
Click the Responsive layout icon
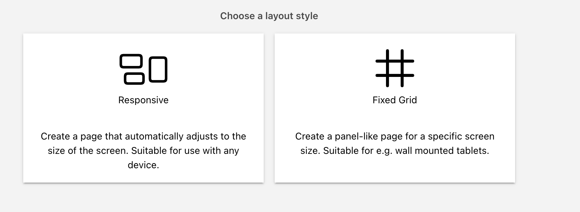point(143,69)
